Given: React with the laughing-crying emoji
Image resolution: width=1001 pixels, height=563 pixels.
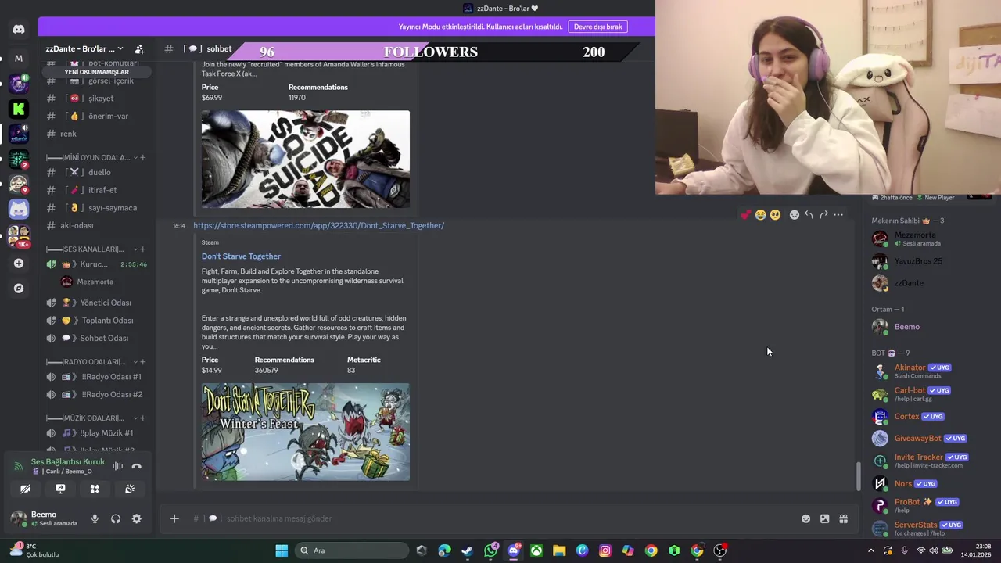Looking at the screenshot, I should [x=760, y=215].
